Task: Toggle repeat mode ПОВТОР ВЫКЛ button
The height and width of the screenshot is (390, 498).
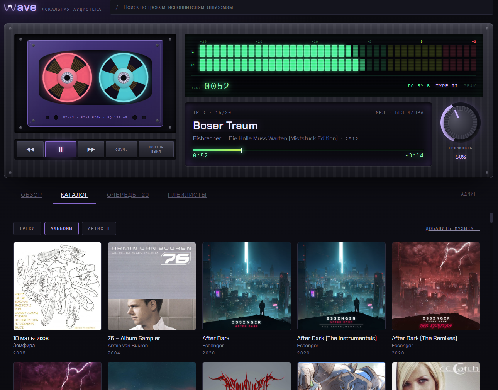Action: click(156, 149)
